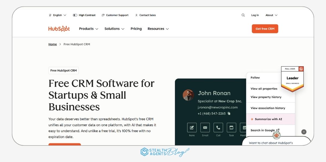This screenshot has height=162, width=326.
Task: Go back via the Home breadcrumb link
Action: (52, 44)
